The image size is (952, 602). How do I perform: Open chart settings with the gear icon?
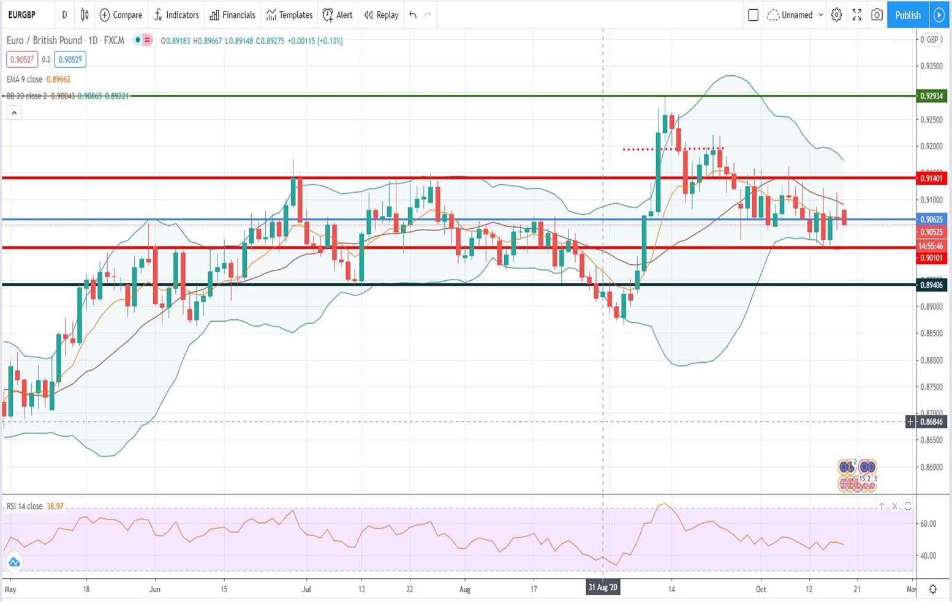(x=836, y=15)
